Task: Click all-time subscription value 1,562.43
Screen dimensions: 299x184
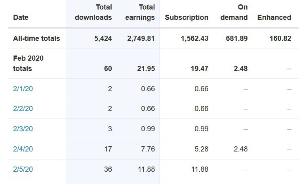Action: click(195, 38)
